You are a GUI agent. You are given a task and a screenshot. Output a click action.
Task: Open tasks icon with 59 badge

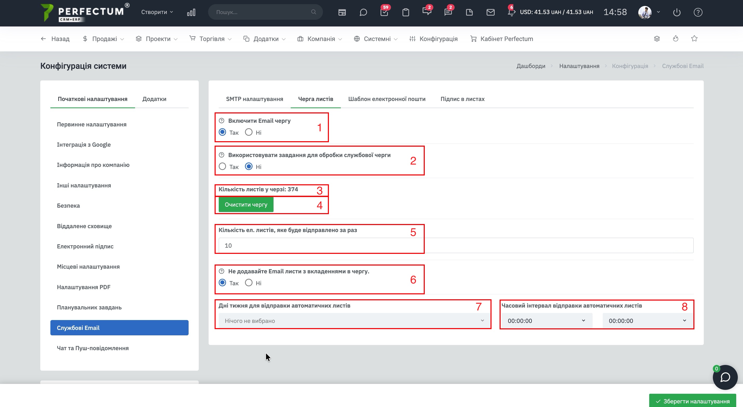click(x=384, y=12)
